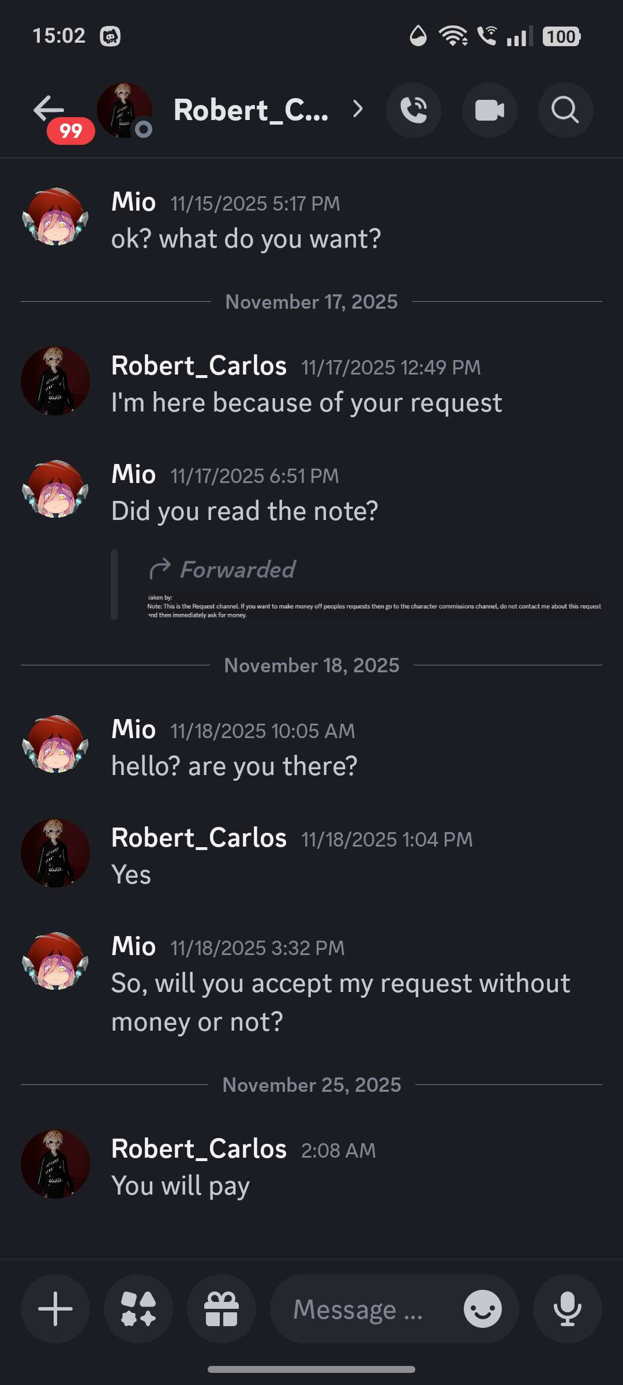Viewport: 623px width, 1385px height.
Task: Start a voice call with Robert_Carlos
Action: (x=413, y=110)
